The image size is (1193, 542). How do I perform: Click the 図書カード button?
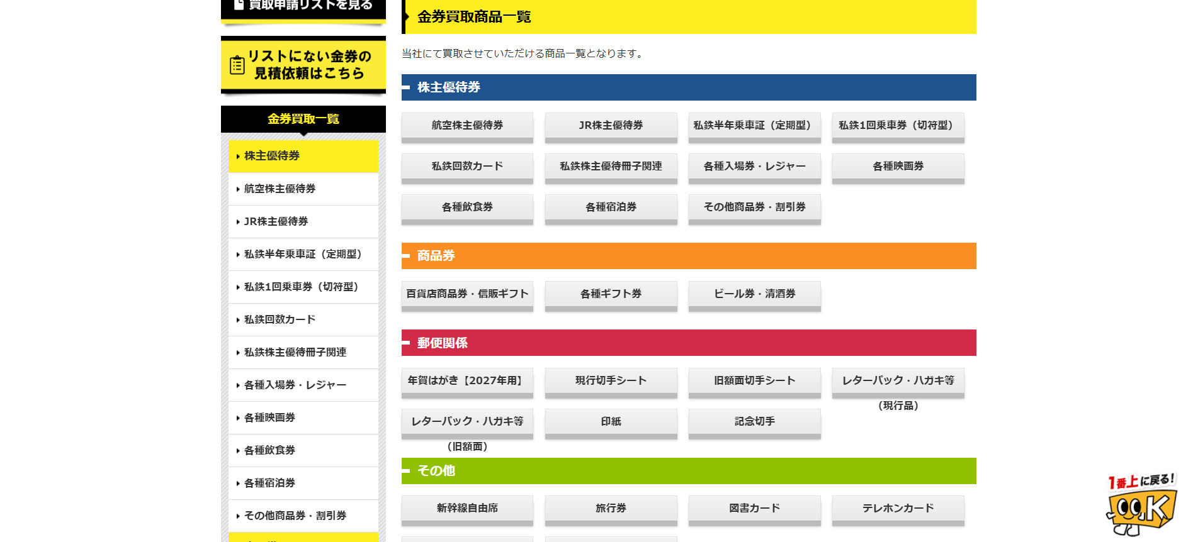(754, 511)
